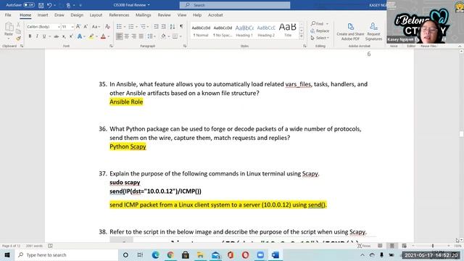Viewport: 464px width, 261px height.
Task: Toggle Underline formatting
Action: point(44,36)
